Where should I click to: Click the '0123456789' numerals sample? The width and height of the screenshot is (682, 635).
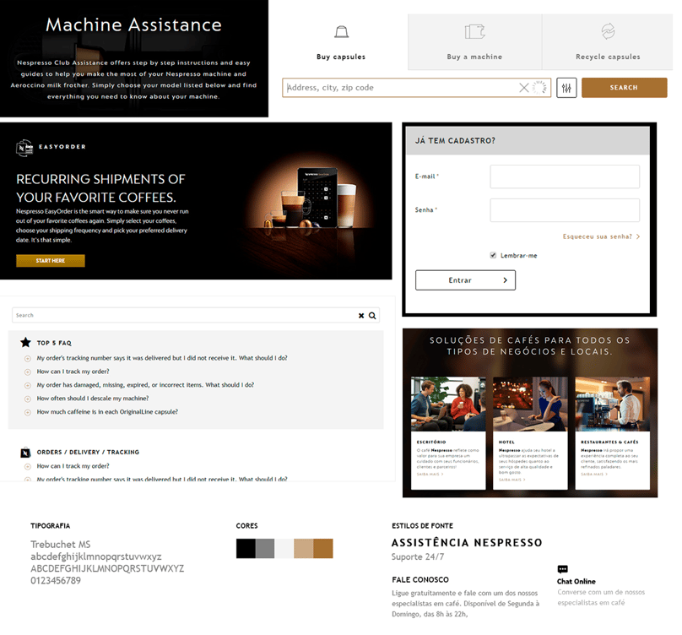click(x=56, y=581)
